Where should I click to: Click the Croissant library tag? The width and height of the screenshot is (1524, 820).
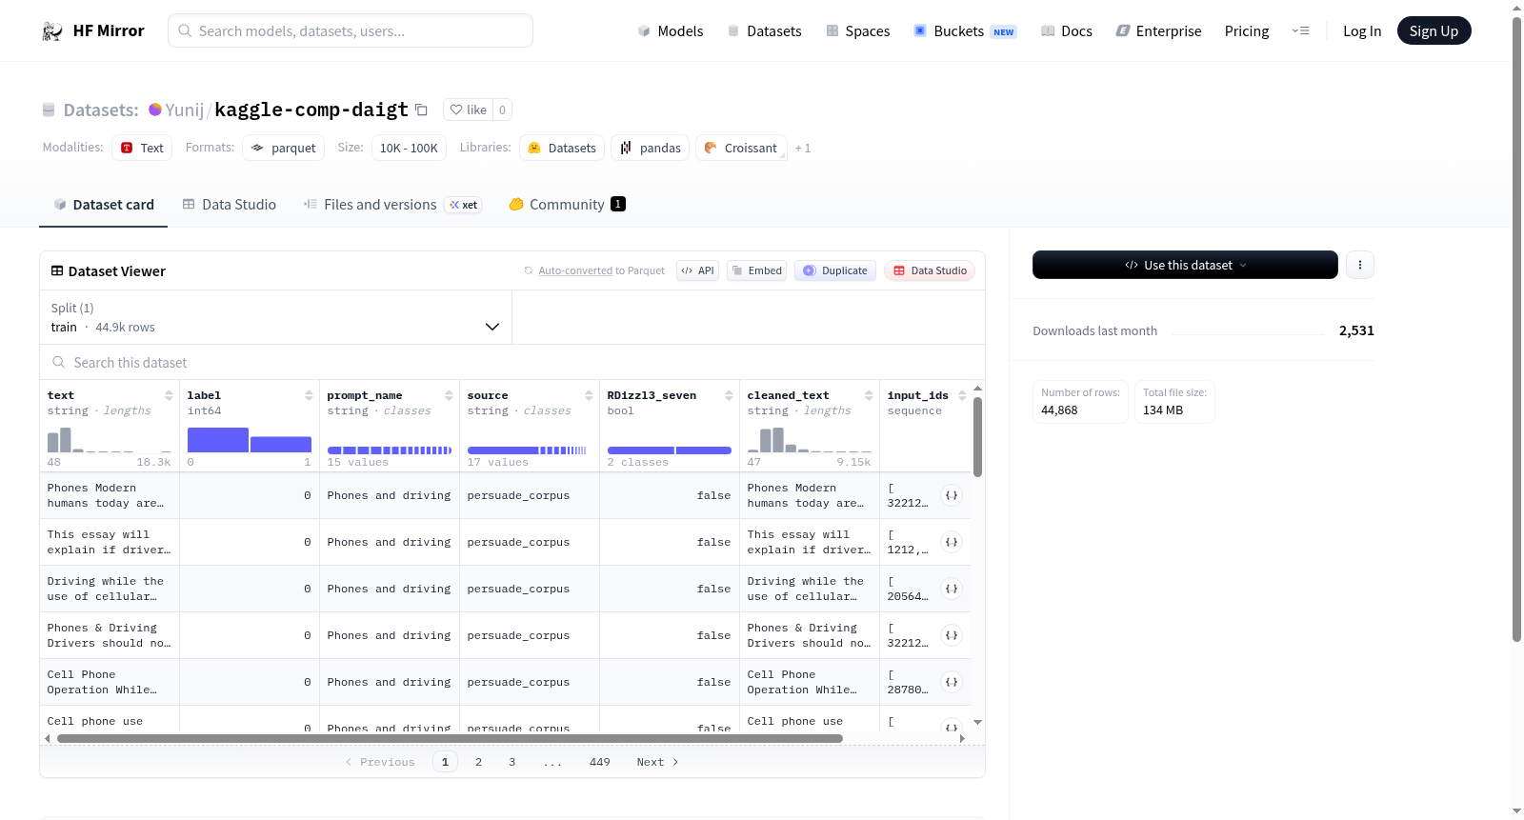click(741, 149)
